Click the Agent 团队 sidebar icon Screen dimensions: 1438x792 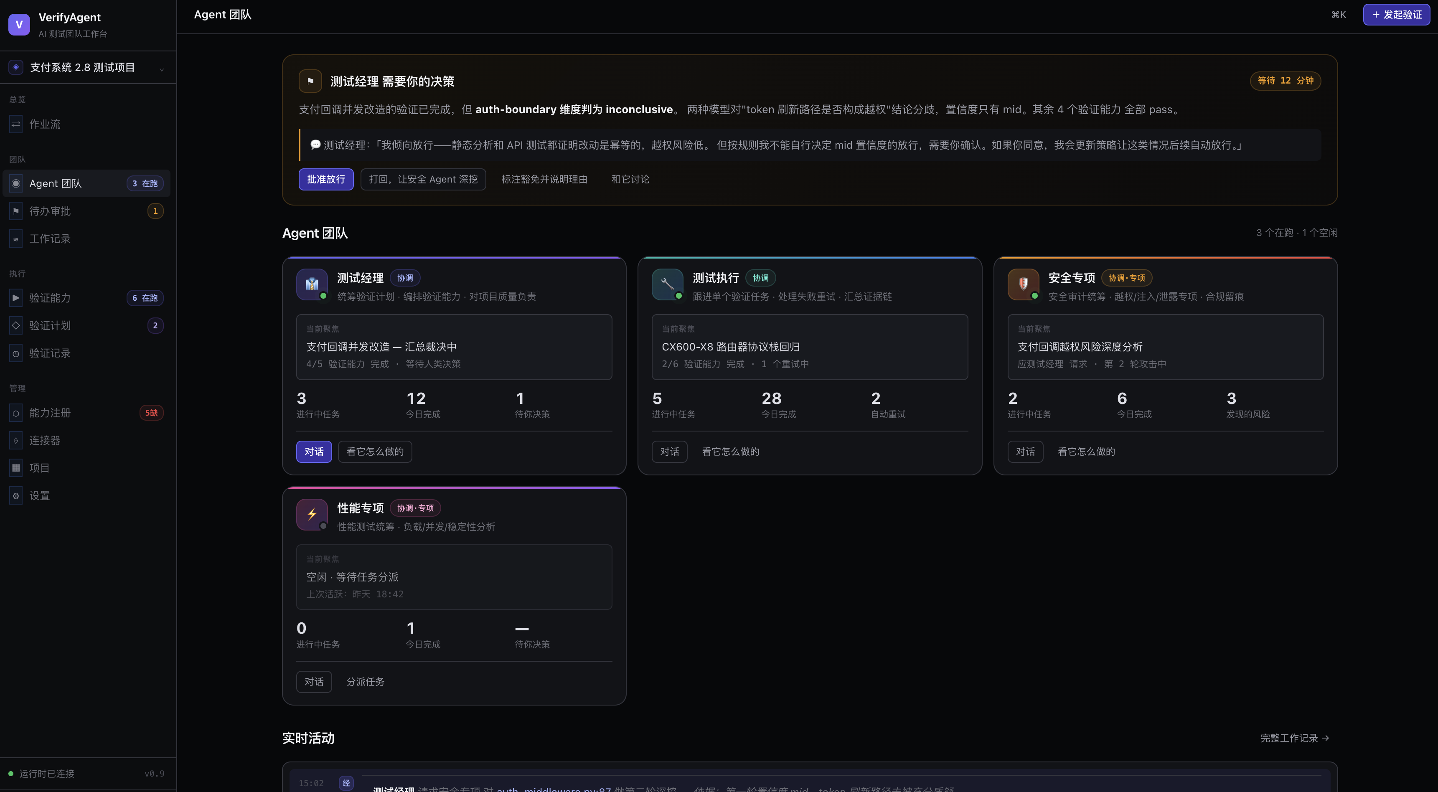tap(16, 184)
